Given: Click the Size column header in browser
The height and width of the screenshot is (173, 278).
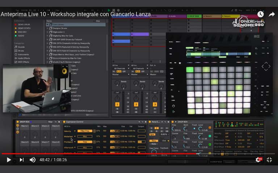Looking at the screenshot, I should (x=98, y=21).
